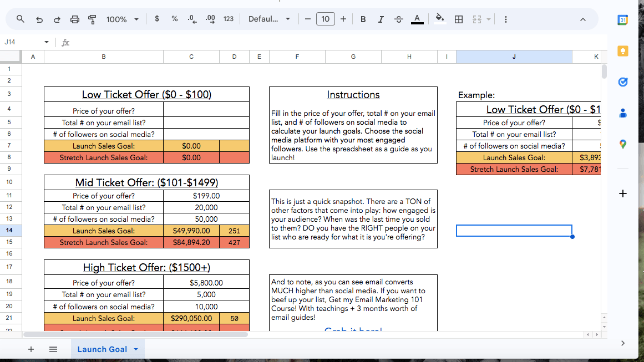The width and height of the screenshot is (644, 362).
Task: Activate the paint format tool
Action: tap(92, 19)
